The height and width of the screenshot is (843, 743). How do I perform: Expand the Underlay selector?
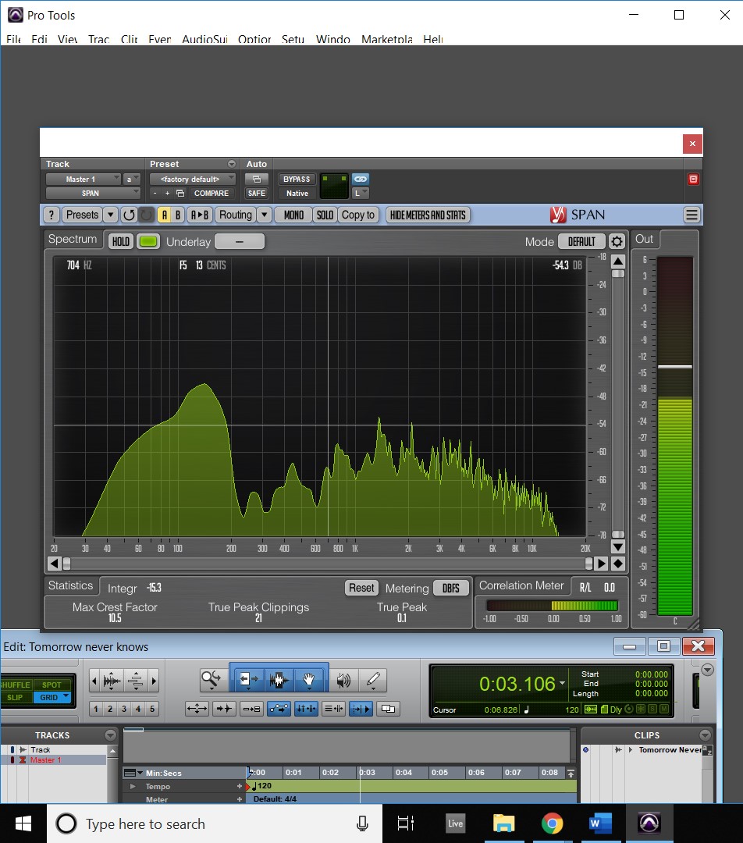pos(239,241)
